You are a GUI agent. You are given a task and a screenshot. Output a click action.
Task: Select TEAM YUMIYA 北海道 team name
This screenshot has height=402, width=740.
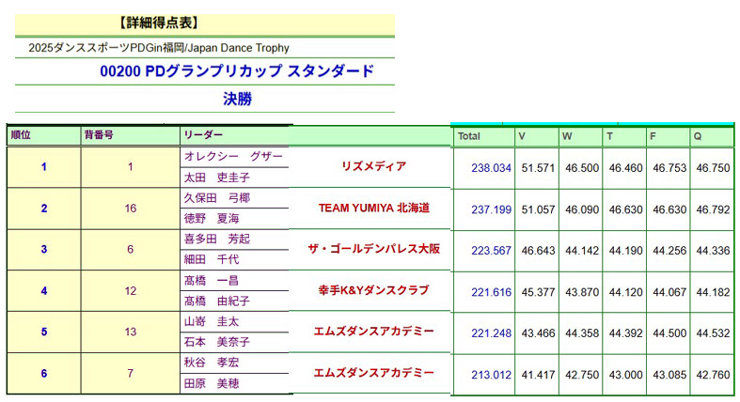[373, 208]
